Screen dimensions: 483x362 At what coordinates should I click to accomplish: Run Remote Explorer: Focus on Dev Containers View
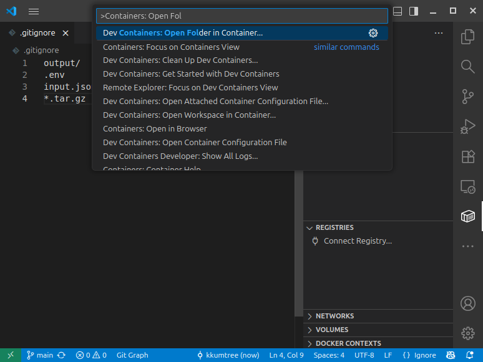coord(241,88)
